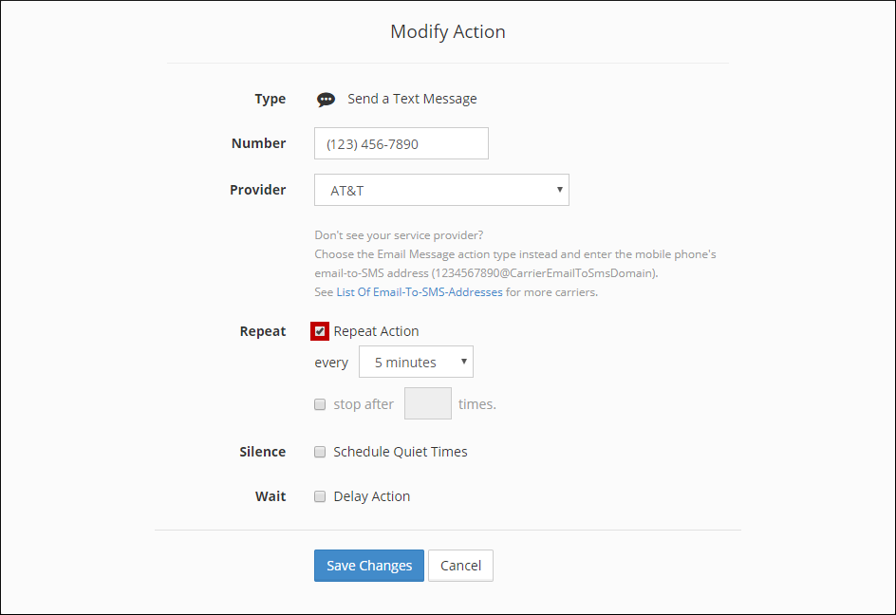The width and height of the screenshot is (896, 615).
Task: Click the bold 'Repeat' section label
Action: 262,331
